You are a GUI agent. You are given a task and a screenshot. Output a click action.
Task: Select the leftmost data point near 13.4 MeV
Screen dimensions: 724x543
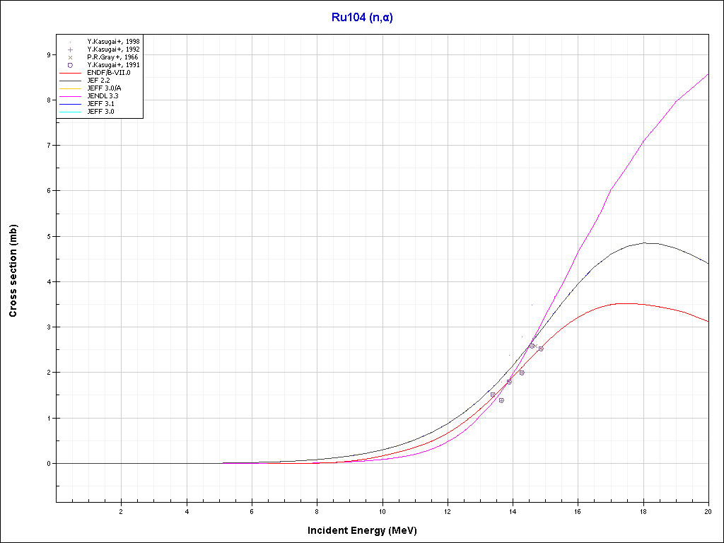[493, 395]
